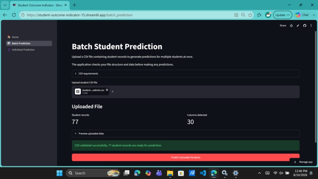Expand Preview uploaded data section
The height and width of the screenshot is (179, 318).
185,134
